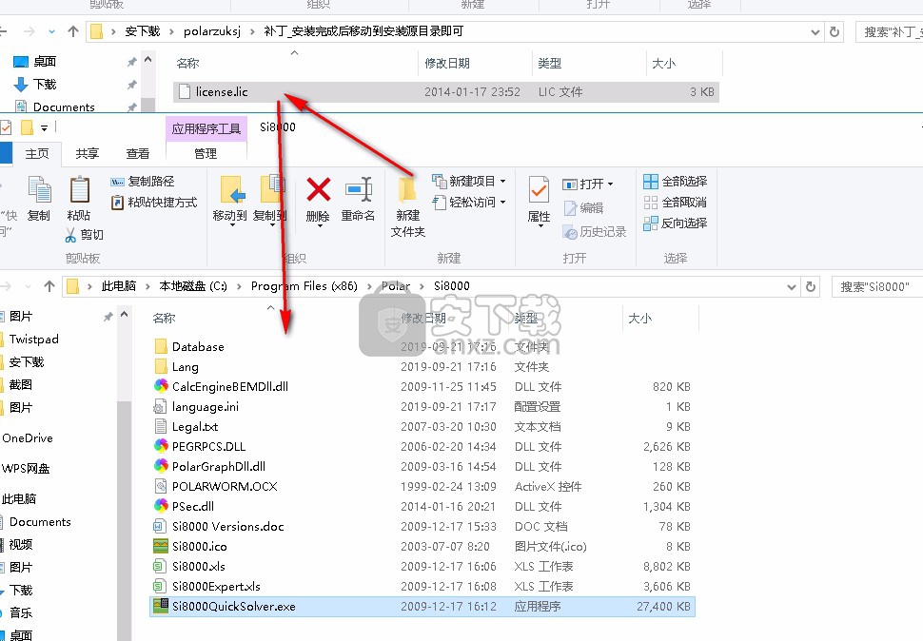Expand the Move to dropdown

(229, 216)
